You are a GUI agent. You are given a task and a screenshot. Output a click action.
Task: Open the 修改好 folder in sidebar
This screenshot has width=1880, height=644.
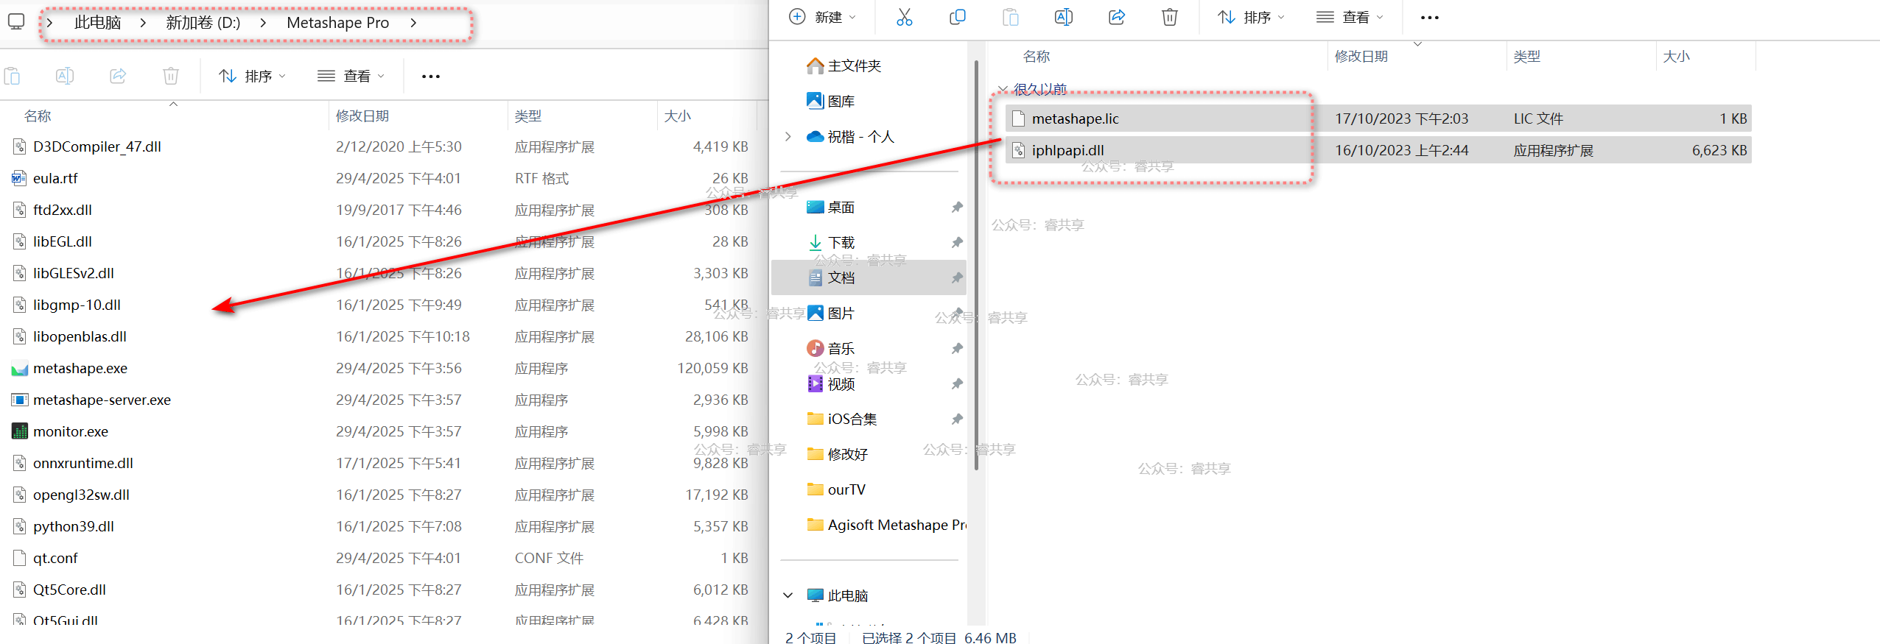click(847, 454)
